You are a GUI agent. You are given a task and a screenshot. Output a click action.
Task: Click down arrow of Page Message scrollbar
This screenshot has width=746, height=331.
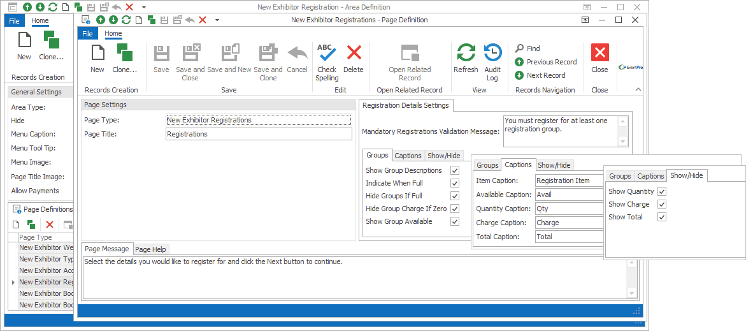click(x=632, y=293)
